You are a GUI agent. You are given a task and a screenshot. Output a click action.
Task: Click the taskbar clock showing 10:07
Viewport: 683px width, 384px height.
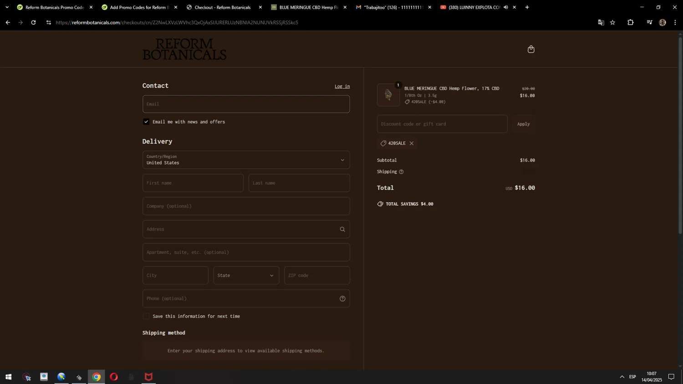tap(652, 377)
